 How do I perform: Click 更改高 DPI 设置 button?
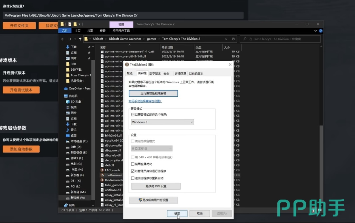pos(156,186)
